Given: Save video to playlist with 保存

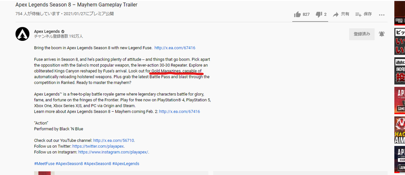Looking at the screenshot, I should click(x=363, y=14).
